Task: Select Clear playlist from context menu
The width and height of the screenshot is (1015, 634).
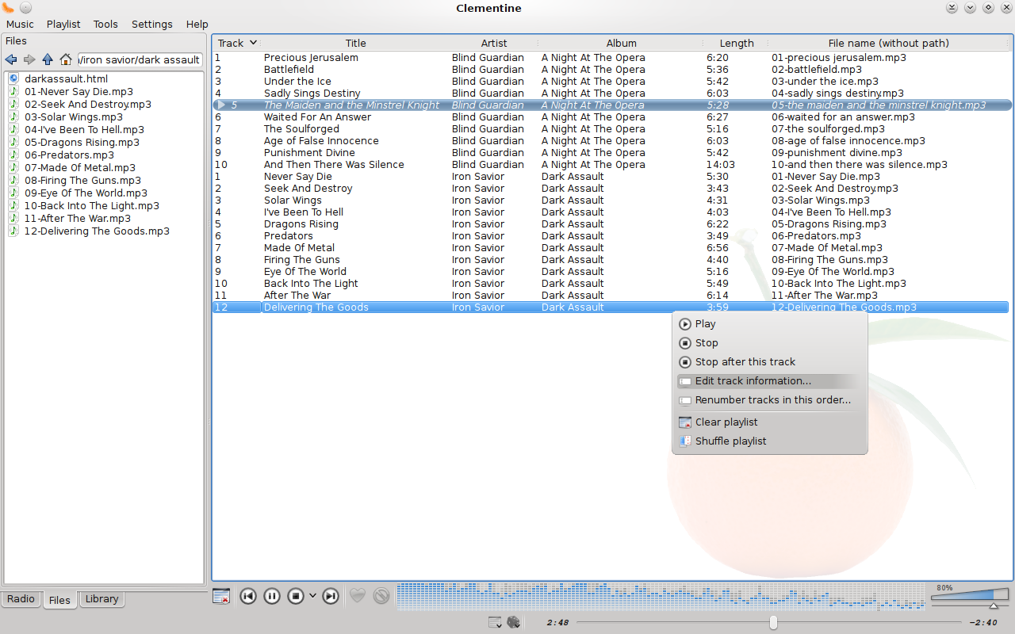Action: (x=769, y=422)
